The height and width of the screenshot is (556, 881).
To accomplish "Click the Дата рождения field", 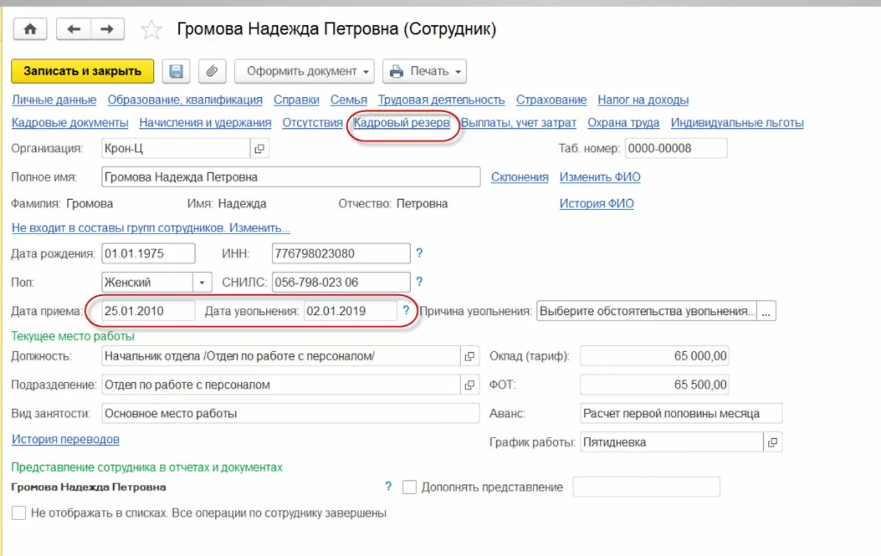I will coord(148,254).
